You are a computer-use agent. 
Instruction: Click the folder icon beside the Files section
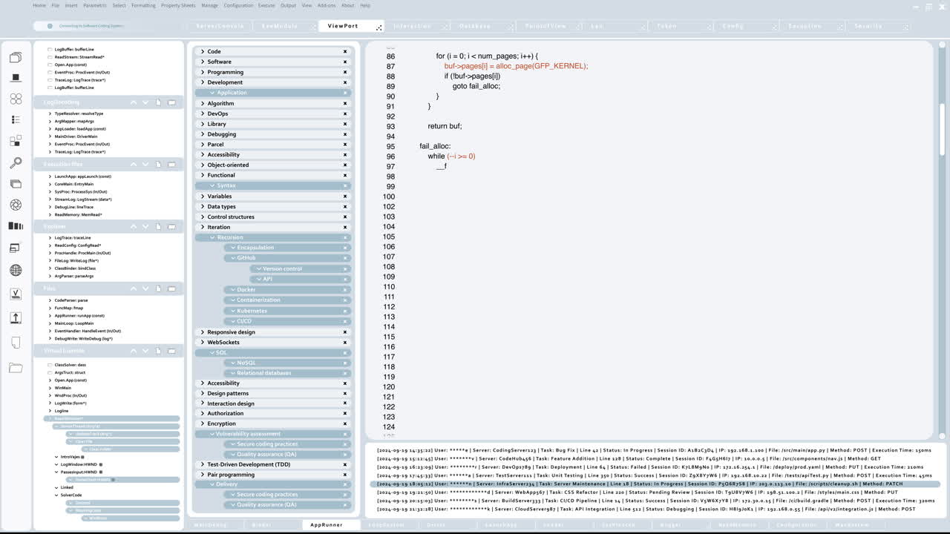[x=171, y=289]
